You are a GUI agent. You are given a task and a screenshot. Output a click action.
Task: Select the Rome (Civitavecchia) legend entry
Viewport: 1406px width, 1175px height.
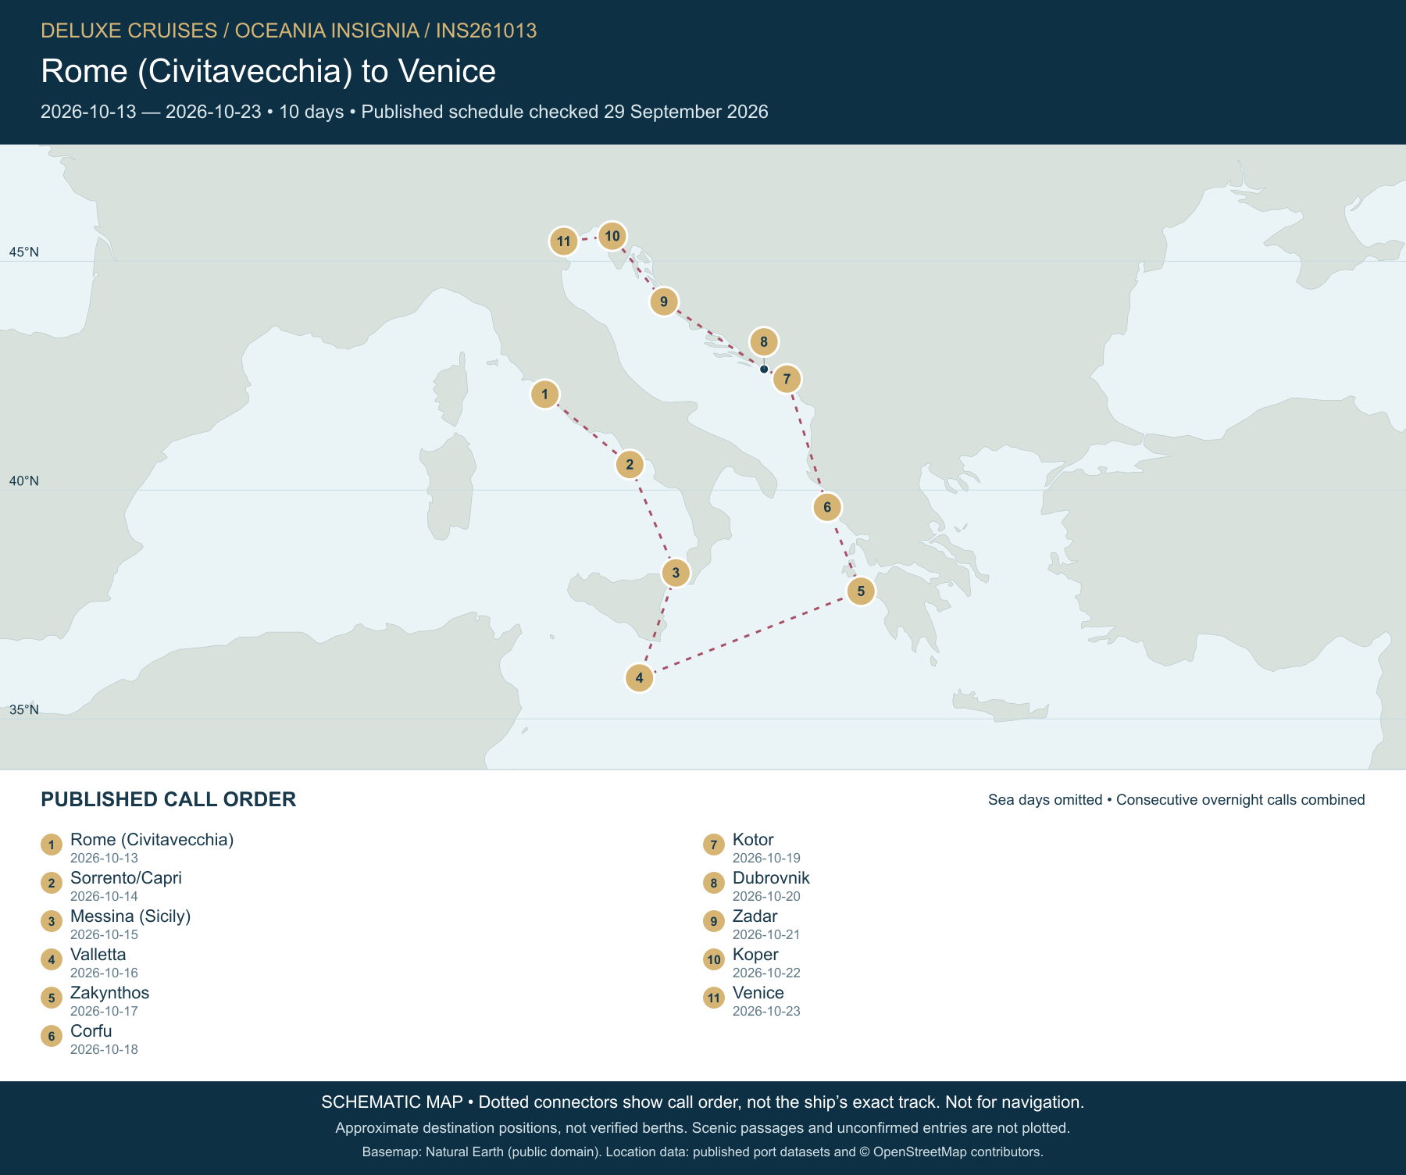tap(137, 848)
